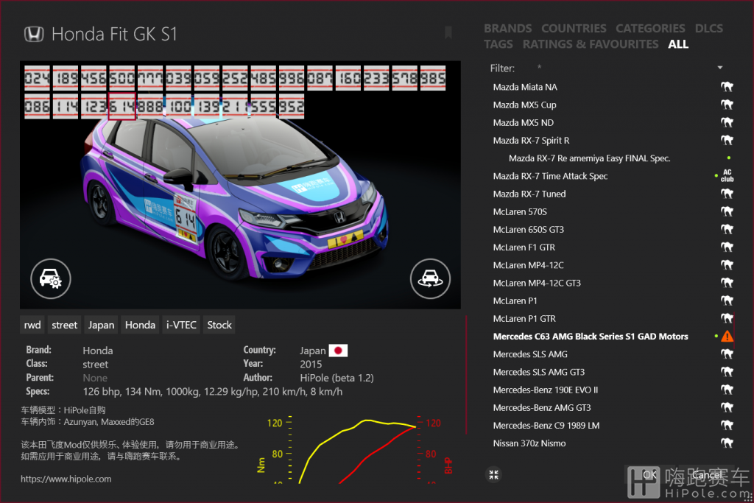Click the Japan tag
Image resolution: width=754 pixels, height=503 pixels.
[101, 325]
